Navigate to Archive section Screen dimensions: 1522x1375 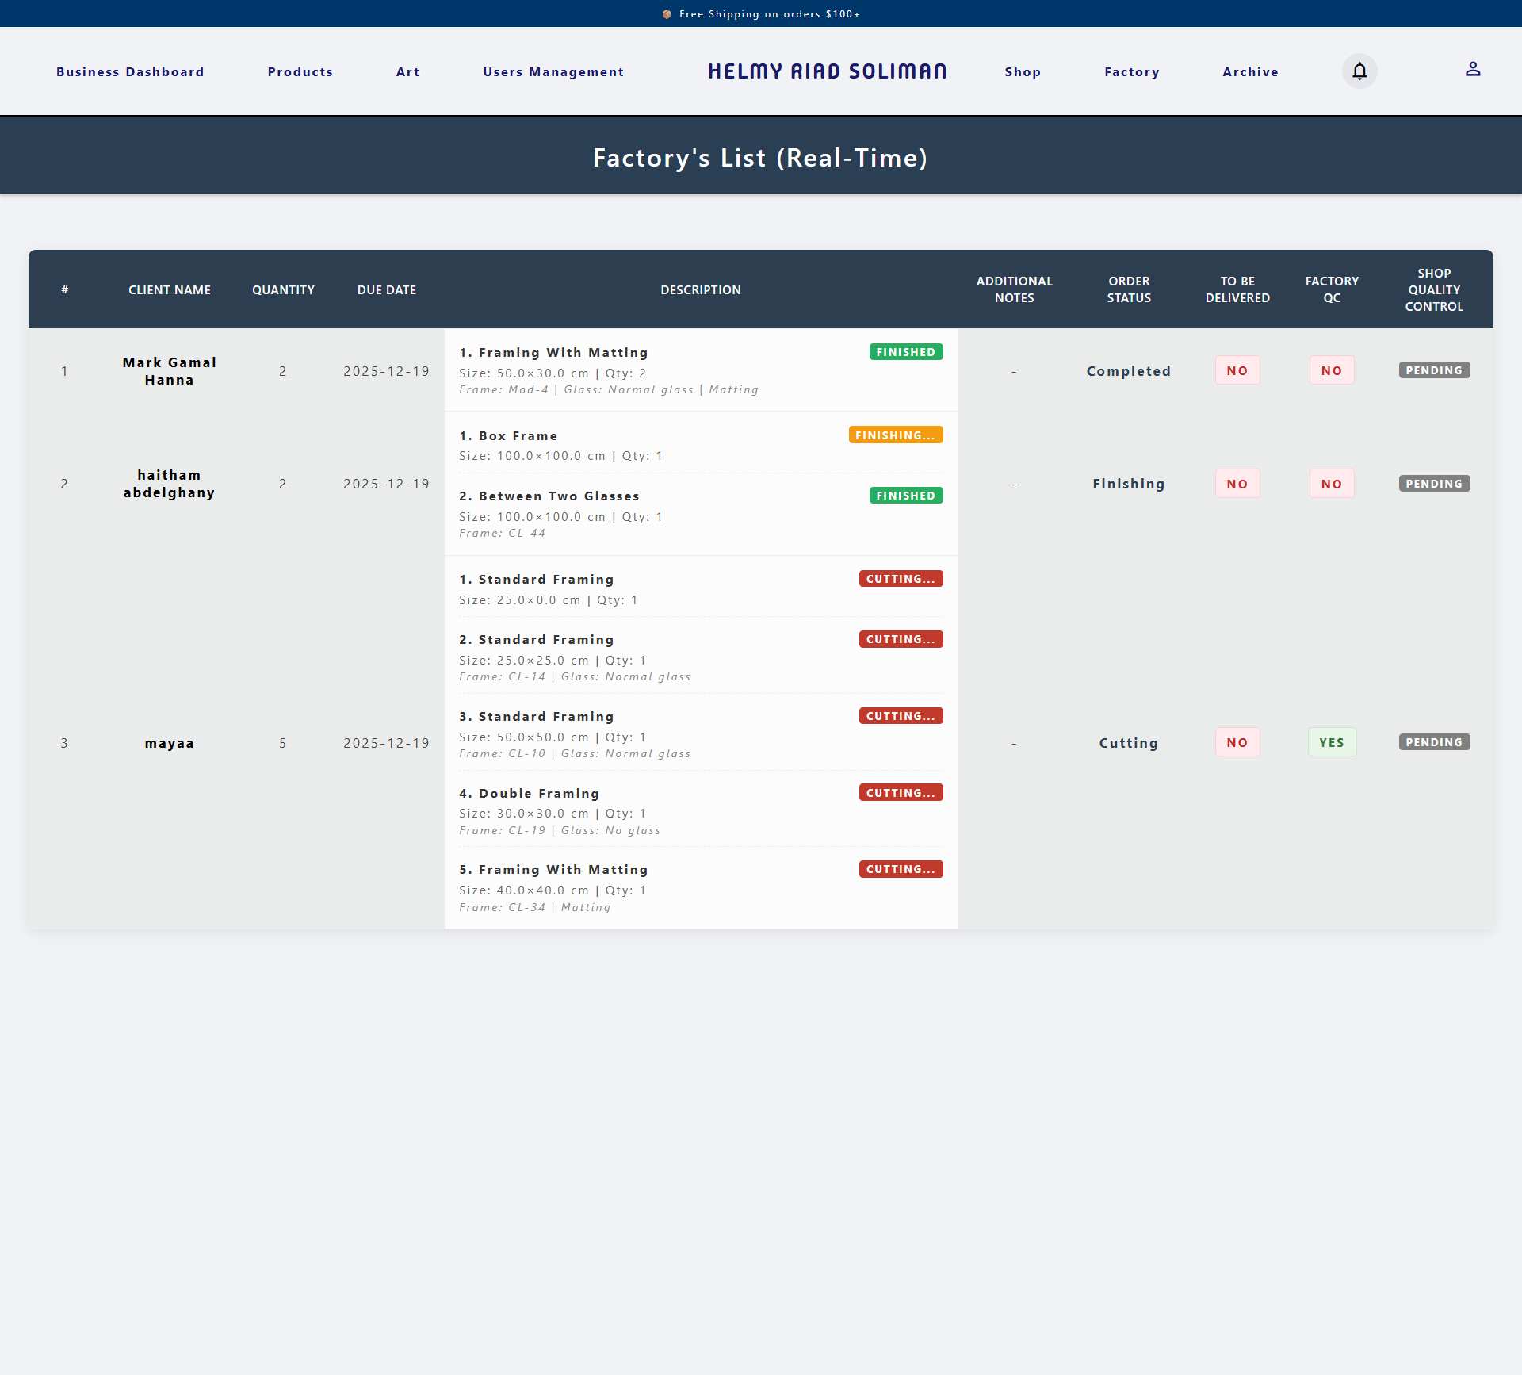1250,71
